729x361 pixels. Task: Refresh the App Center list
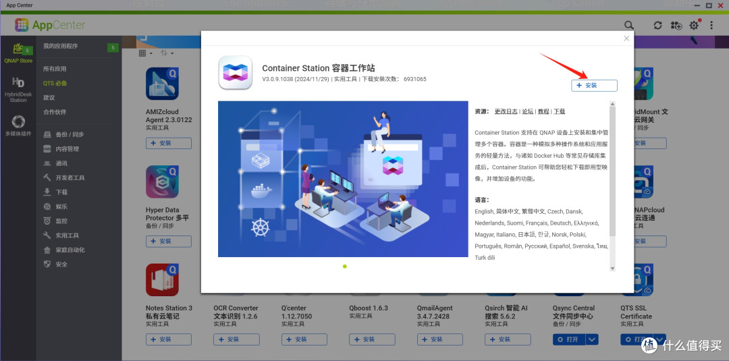[657, 26]
